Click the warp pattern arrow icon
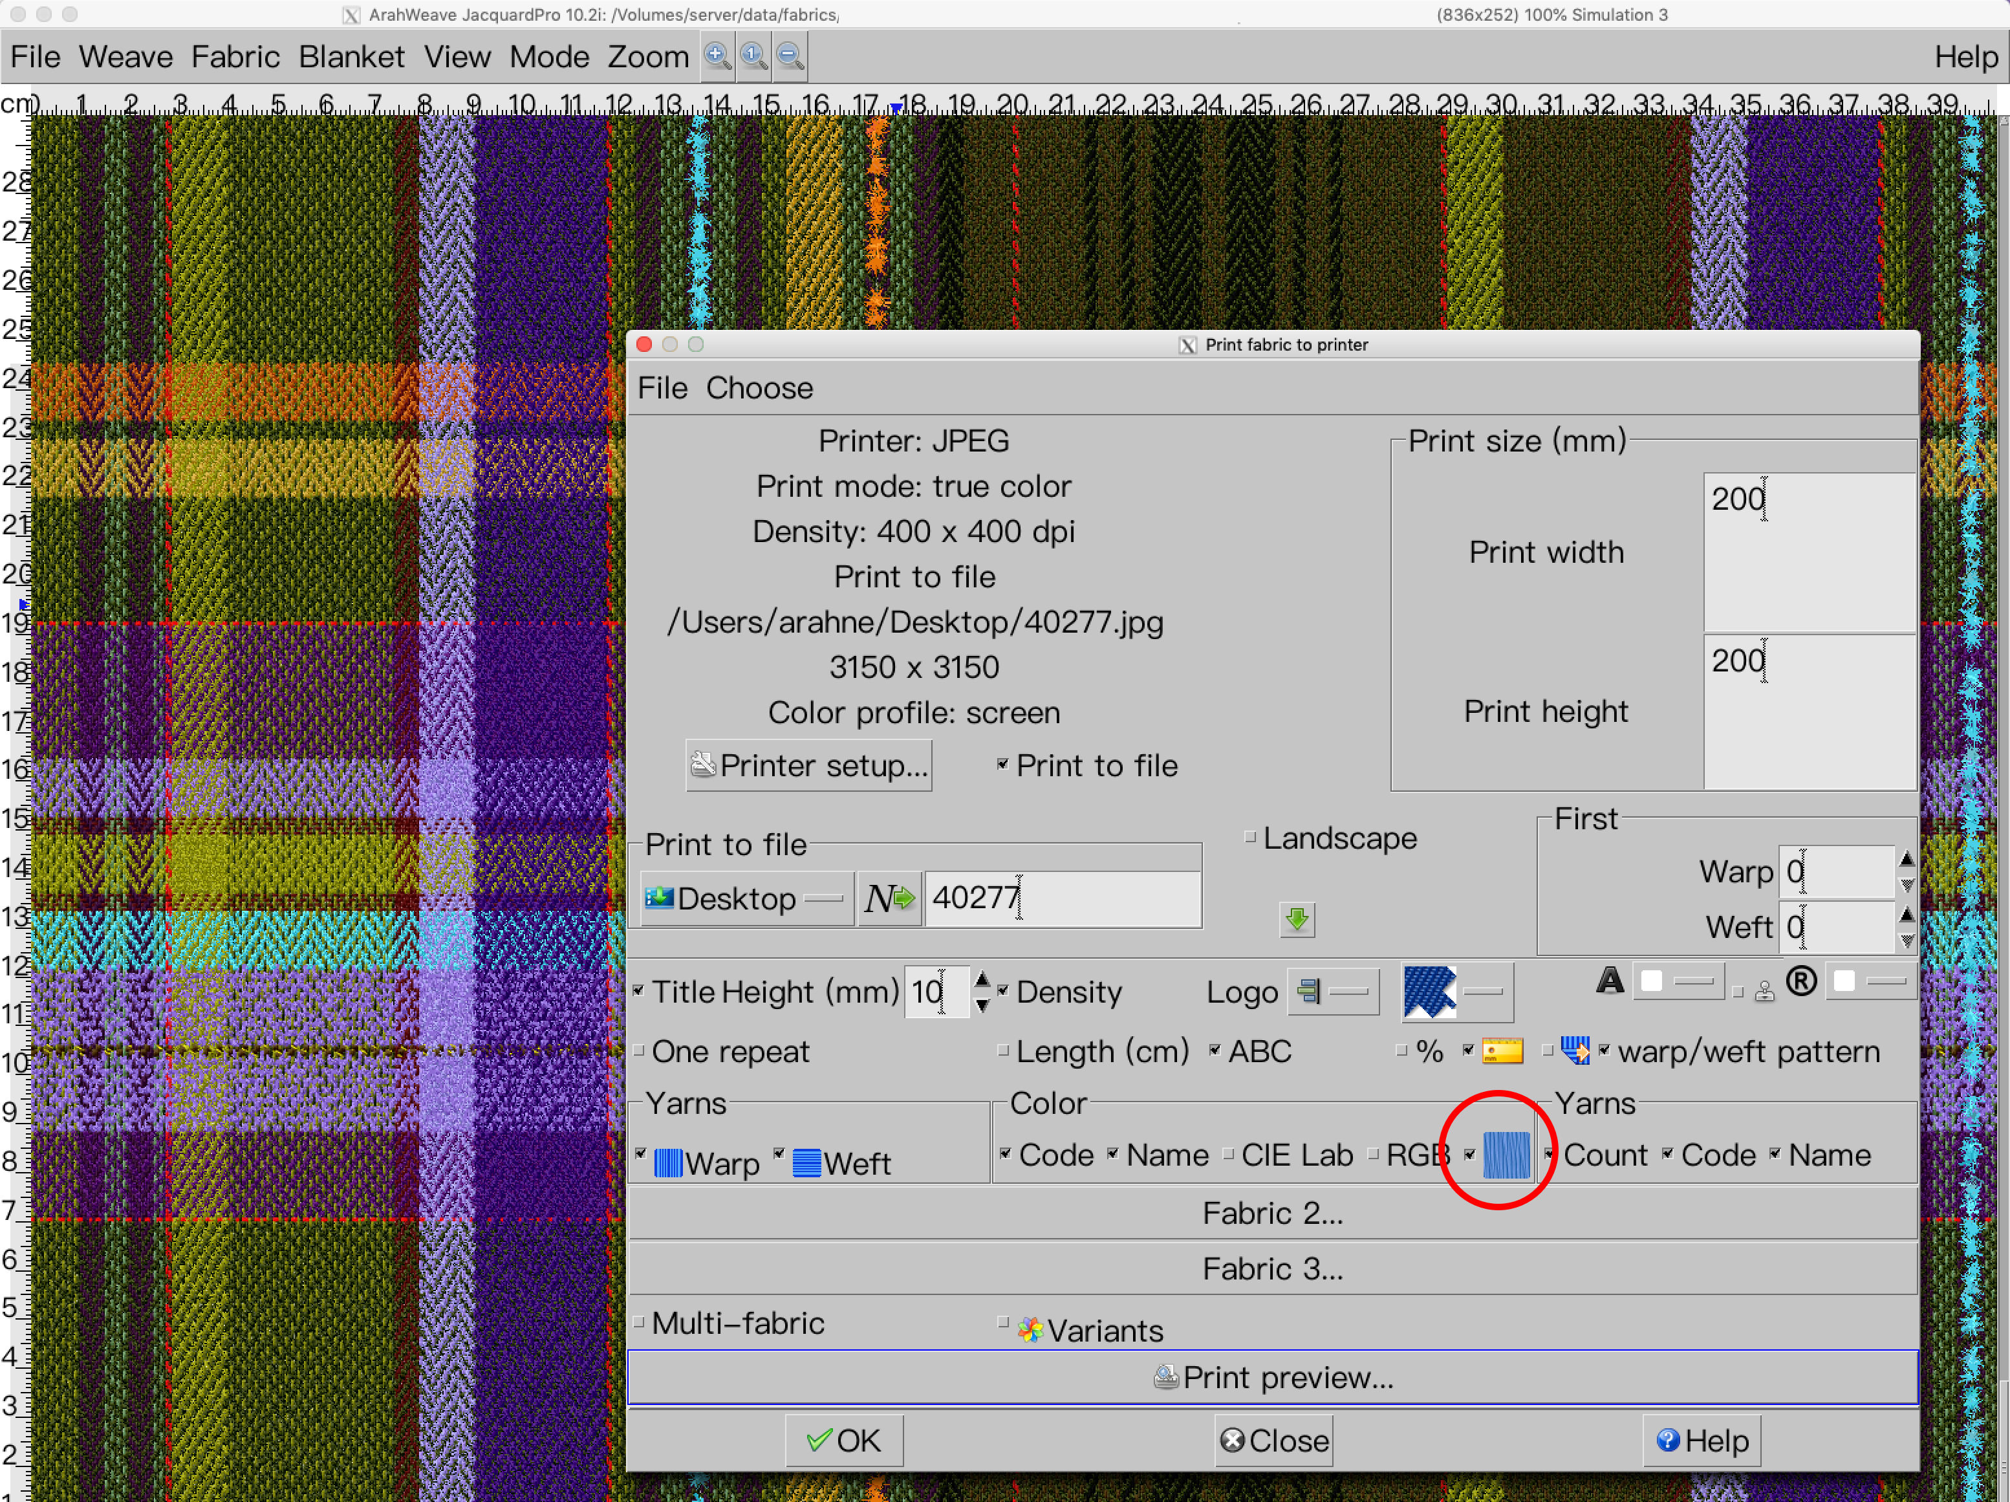This screenshot has height=1502, width=2010. [x=1575, y=1051]
